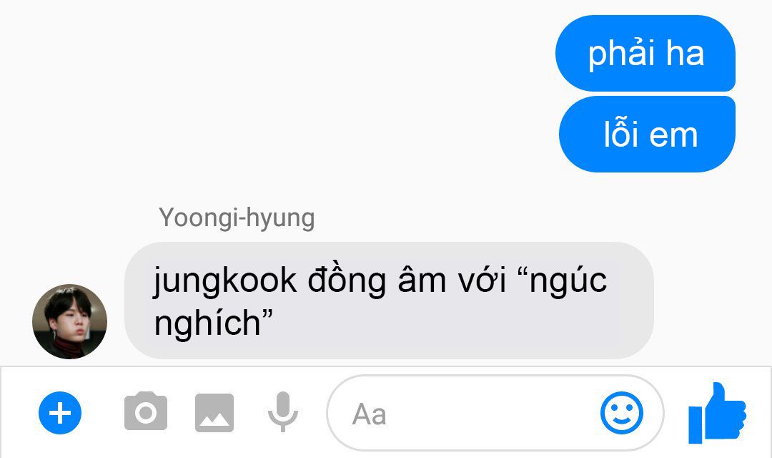Open Yoongi-hyung's profile picture

click(x=69, y=321)
